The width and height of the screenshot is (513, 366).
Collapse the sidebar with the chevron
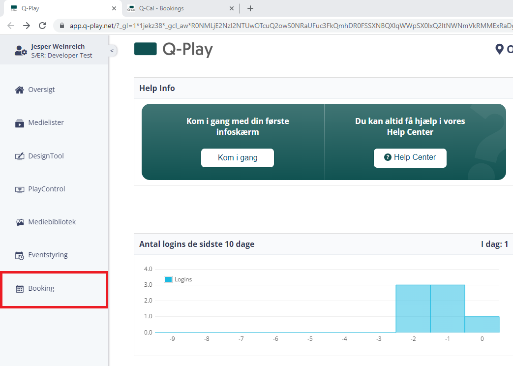[112, 51]
